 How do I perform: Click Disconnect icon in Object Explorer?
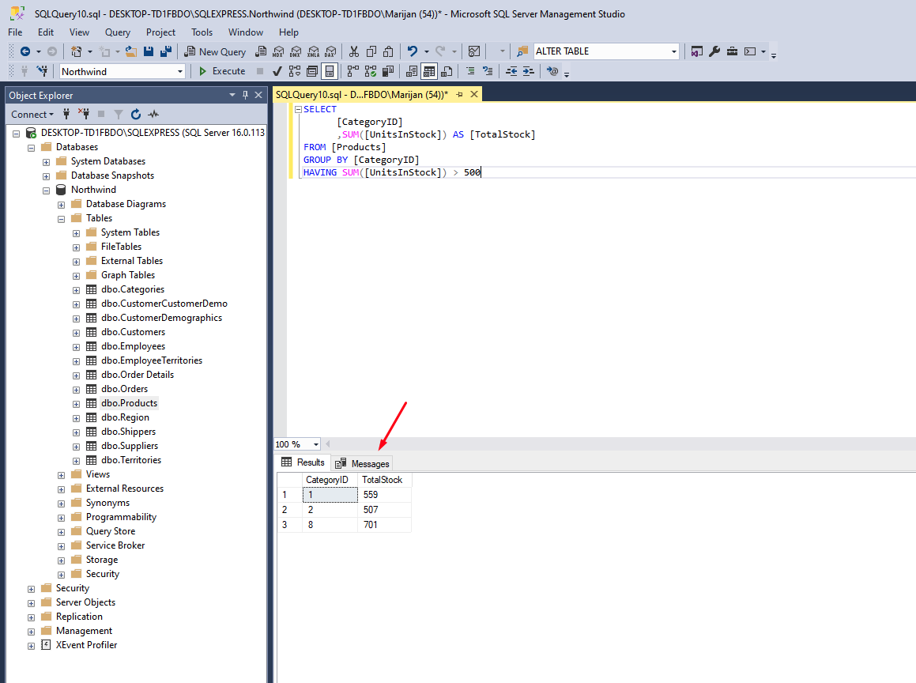pyautogui.click(x=84, y=114)
